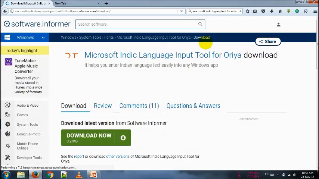Image resolution: width=319 pixels, height=179 pixels.
Task: Click the Share button
Action: click(268, 41)
